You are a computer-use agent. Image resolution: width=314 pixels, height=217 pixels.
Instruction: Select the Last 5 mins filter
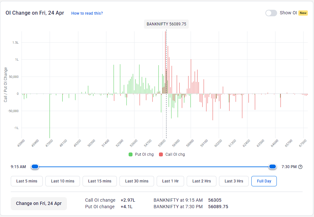(x=26, y=181)
